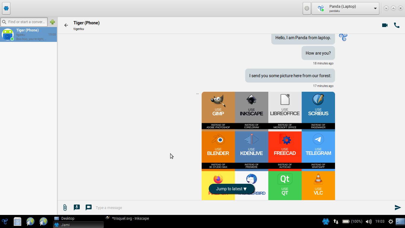This screenshot has width=405, height=228.
Task: Go back using the left arrow
Action: coord(66,25)
